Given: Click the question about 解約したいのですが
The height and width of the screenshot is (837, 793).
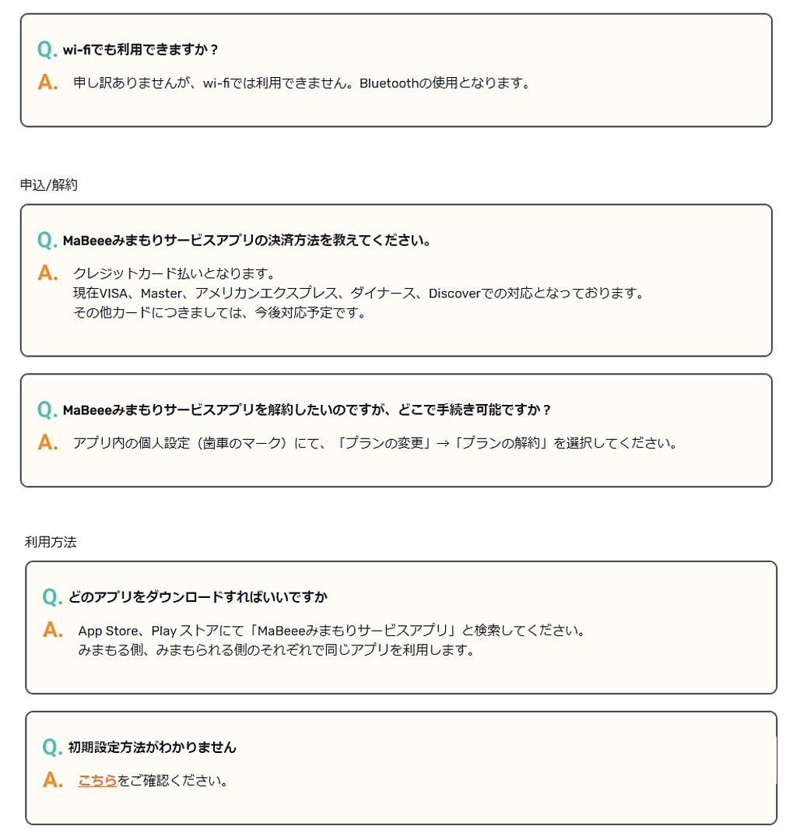Looking at the screenshot, I should pyautogui.click(x=307, y=410).
